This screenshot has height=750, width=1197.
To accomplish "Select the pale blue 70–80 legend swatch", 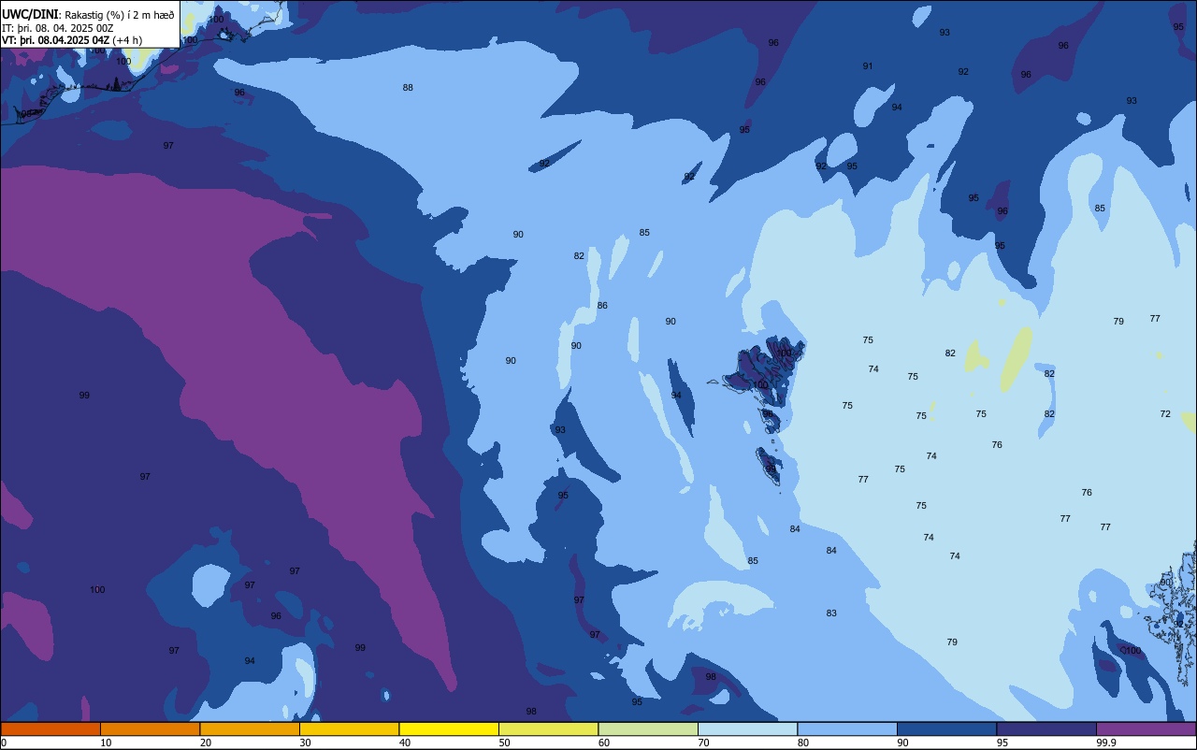I will coord(747,728).
